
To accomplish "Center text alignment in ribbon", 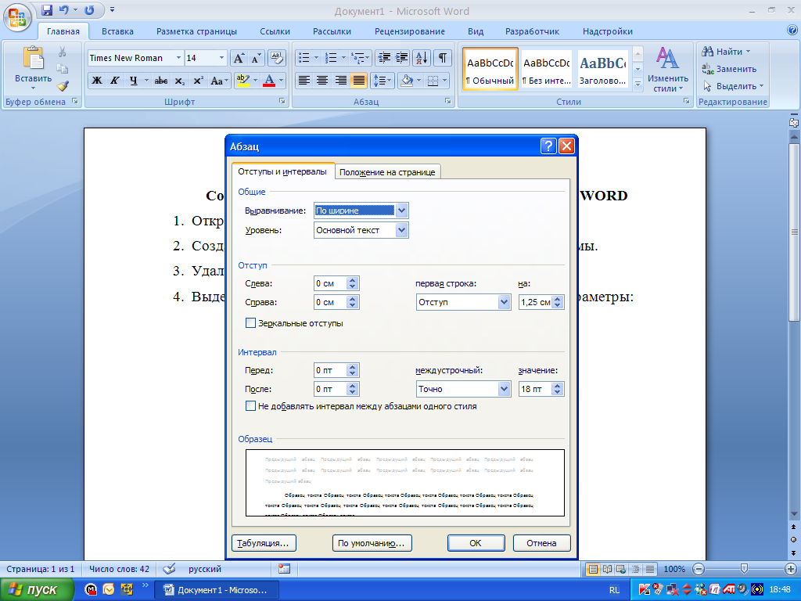I will click(x=321, y=81).
